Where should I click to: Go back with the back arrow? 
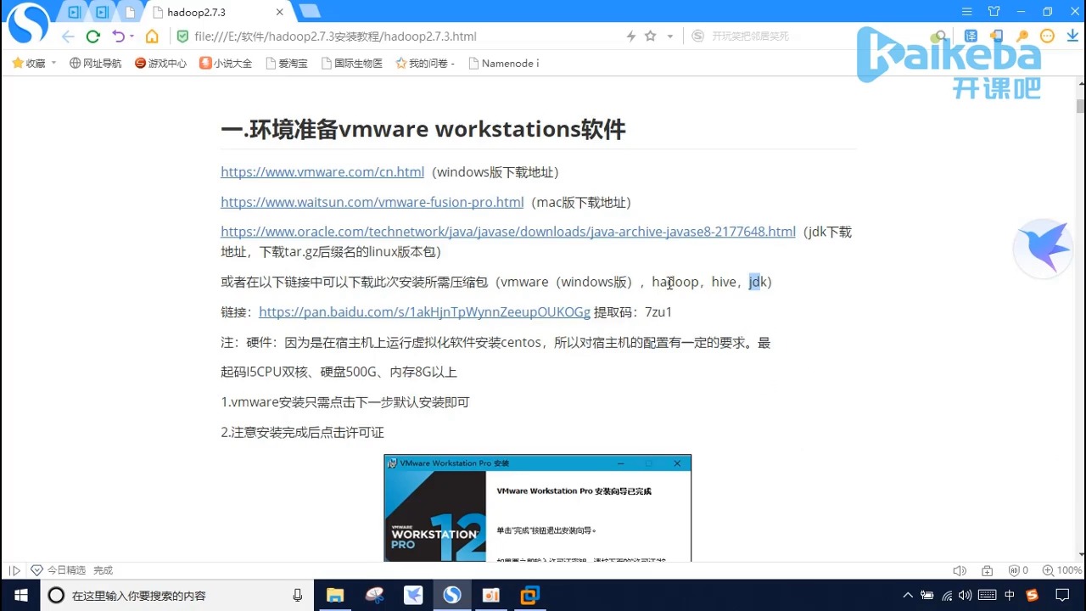(x=68, y=36)
